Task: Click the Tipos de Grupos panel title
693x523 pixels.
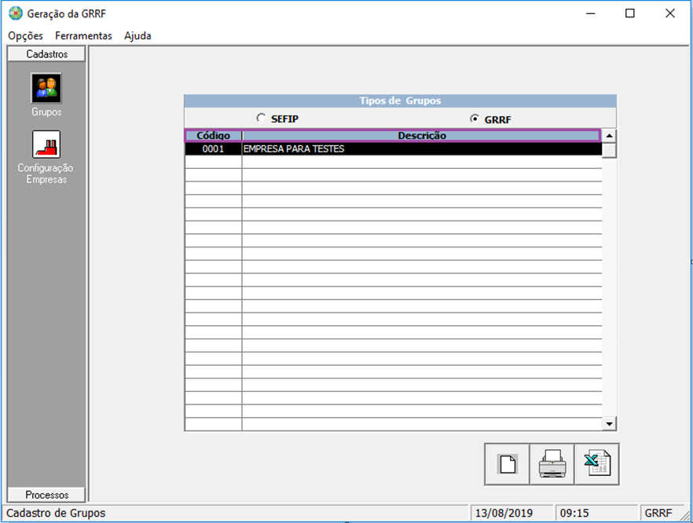Action: [x=400, y=101]
